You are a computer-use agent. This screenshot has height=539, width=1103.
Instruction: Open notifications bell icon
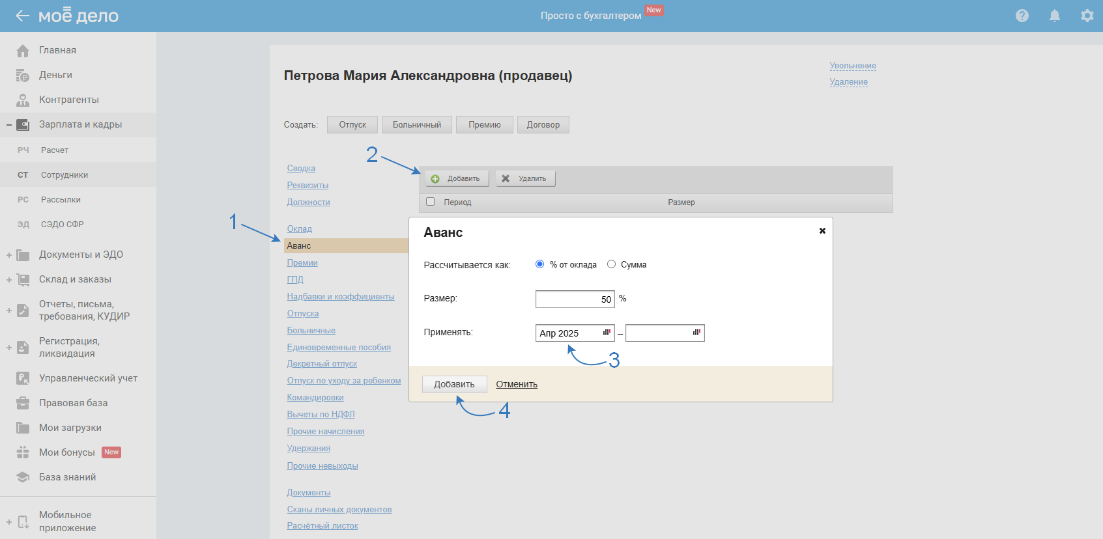pyautogui.click(x=1054, y=16)
